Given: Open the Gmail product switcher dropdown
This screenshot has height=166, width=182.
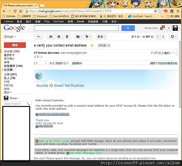Looking at the screenshot, I should 10,37.
